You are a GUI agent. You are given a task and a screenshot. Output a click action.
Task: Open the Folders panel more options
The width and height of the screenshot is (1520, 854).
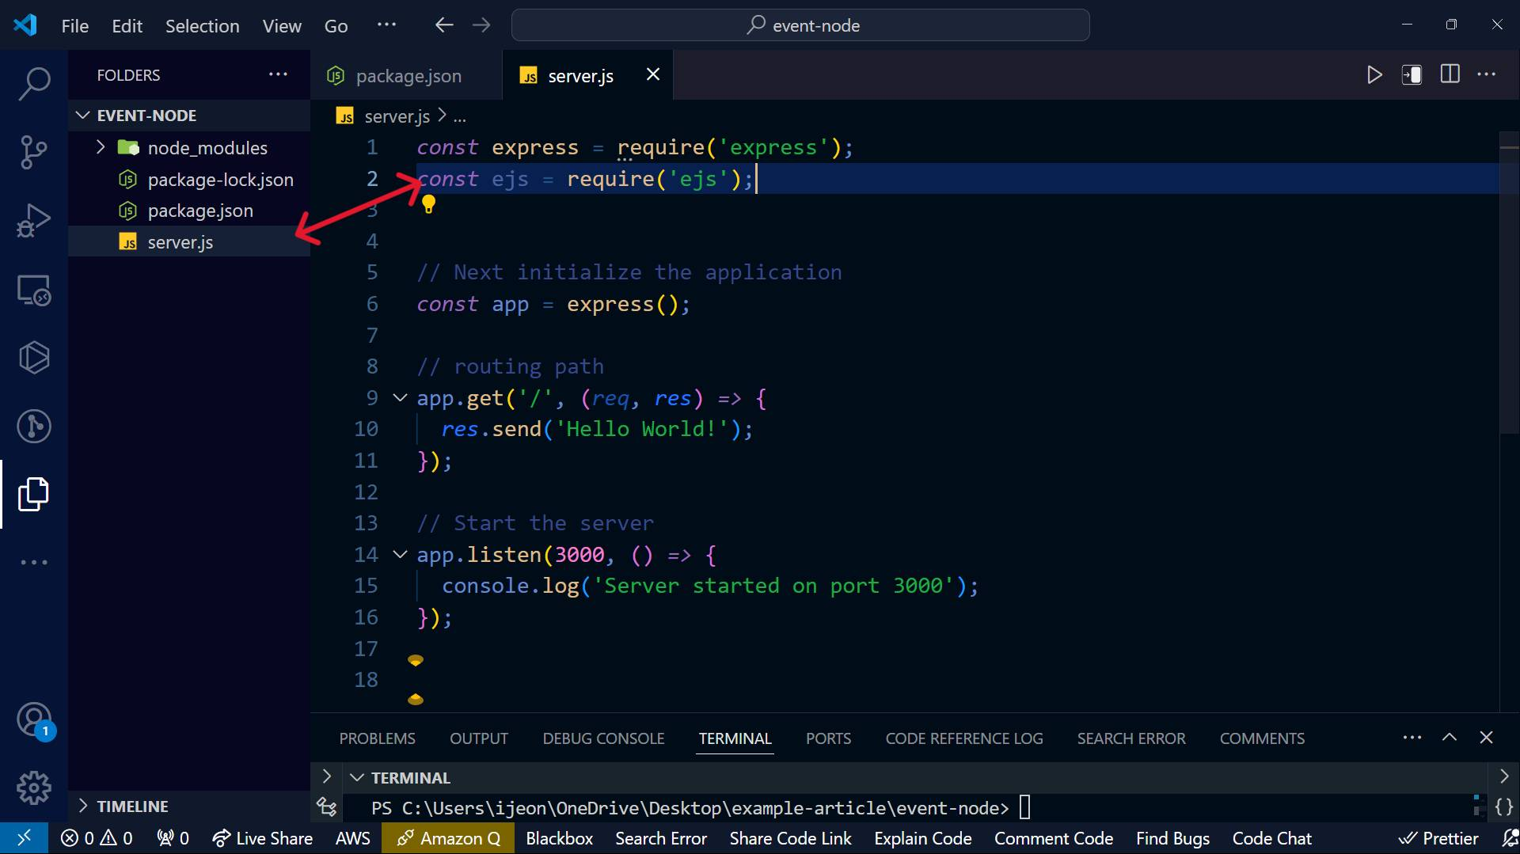click(x=278, y=74)
